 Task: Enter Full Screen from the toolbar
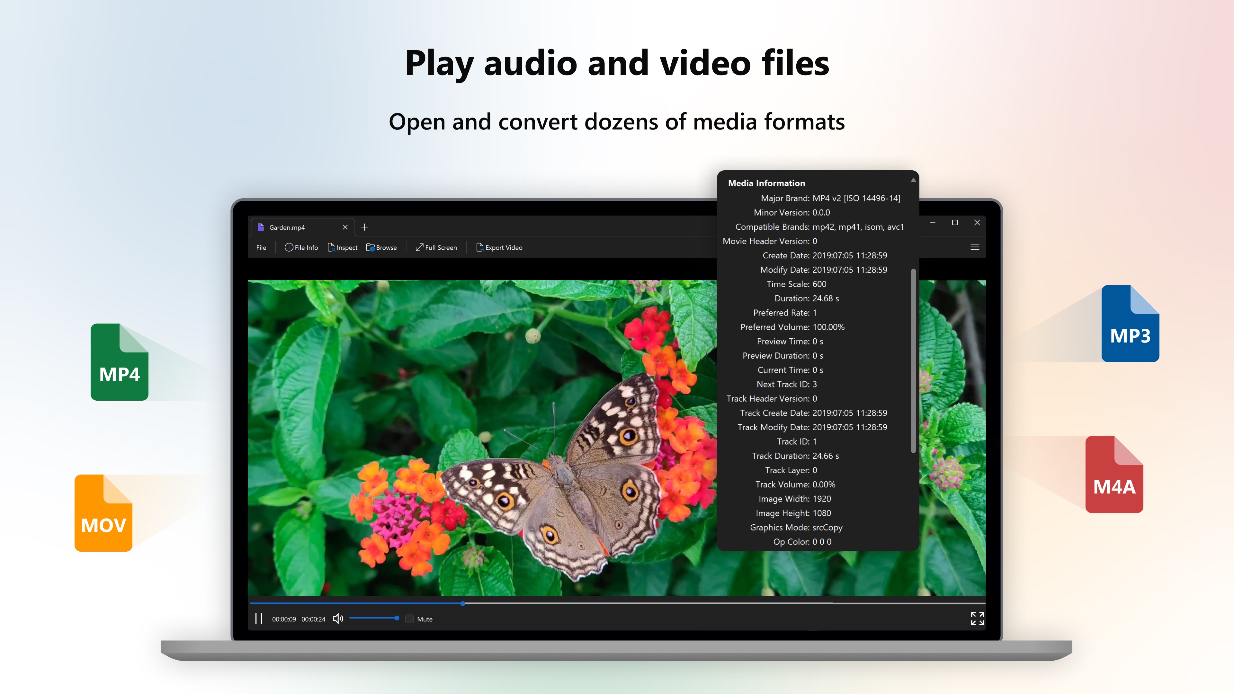[436, 248]
